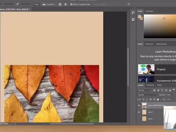Switch to the Swatches tab
The width and height of the screenshot is (176, 132).
tap(149, 11)
